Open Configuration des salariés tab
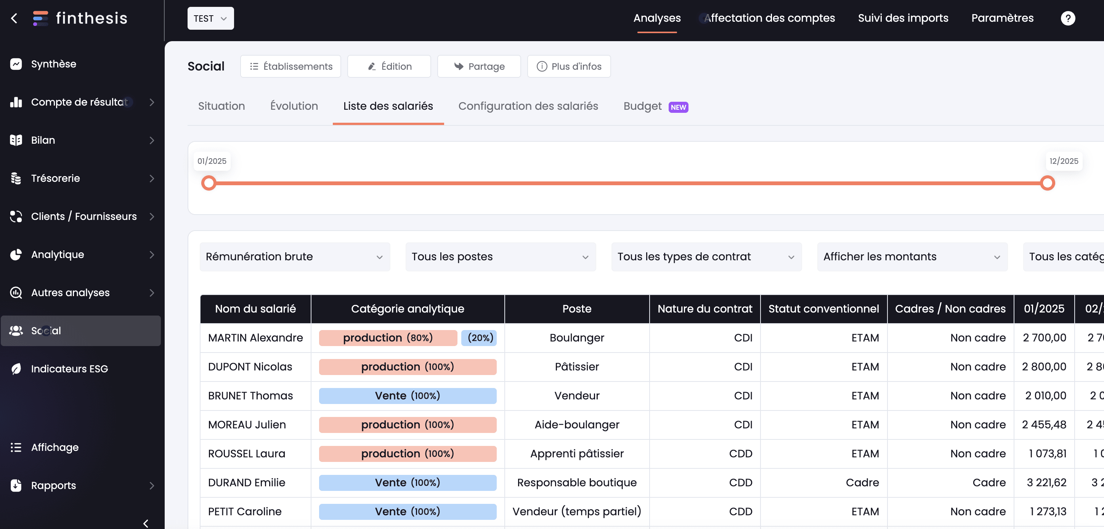The width and height of the screenshot is (1104, 529). pos(528,106)
